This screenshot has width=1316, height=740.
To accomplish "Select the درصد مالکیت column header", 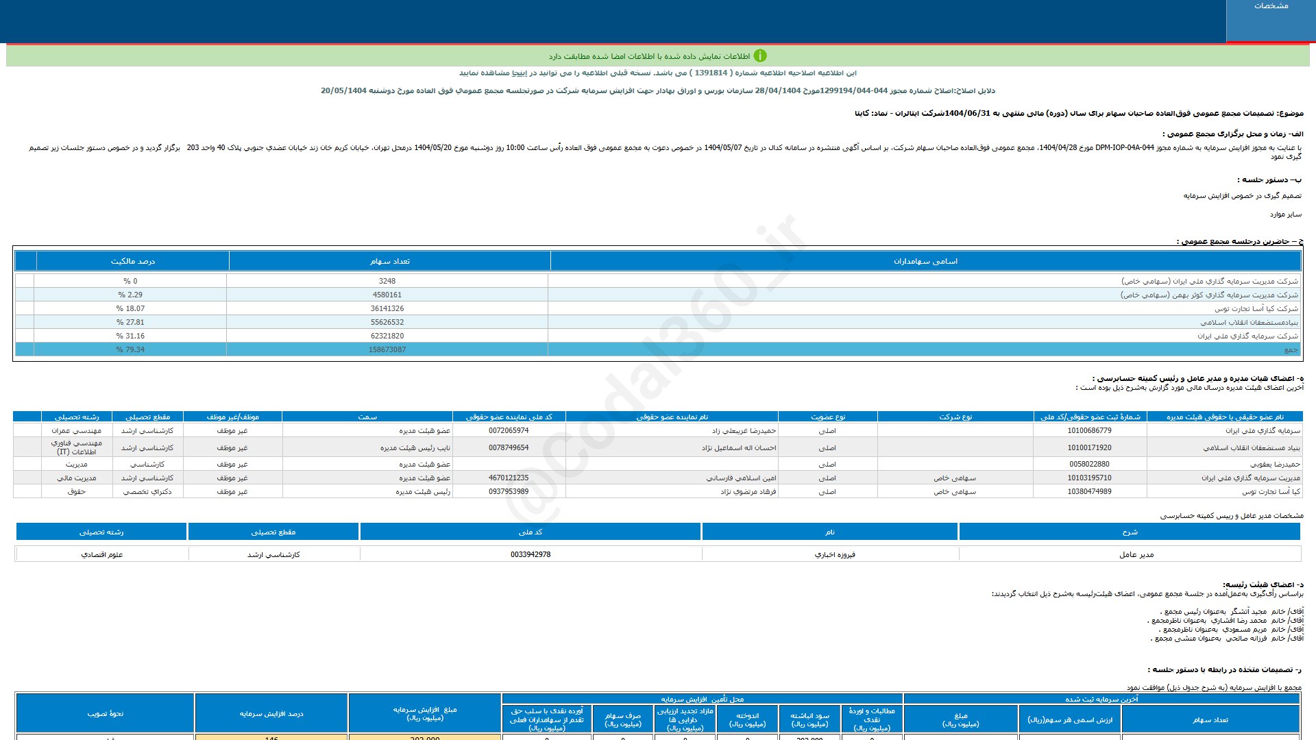I will tap(133, 261).
